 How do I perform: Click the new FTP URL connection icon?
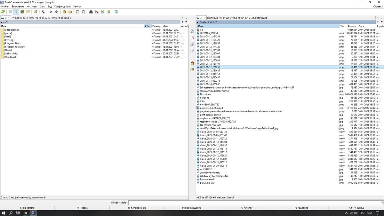tap(83, 12)
